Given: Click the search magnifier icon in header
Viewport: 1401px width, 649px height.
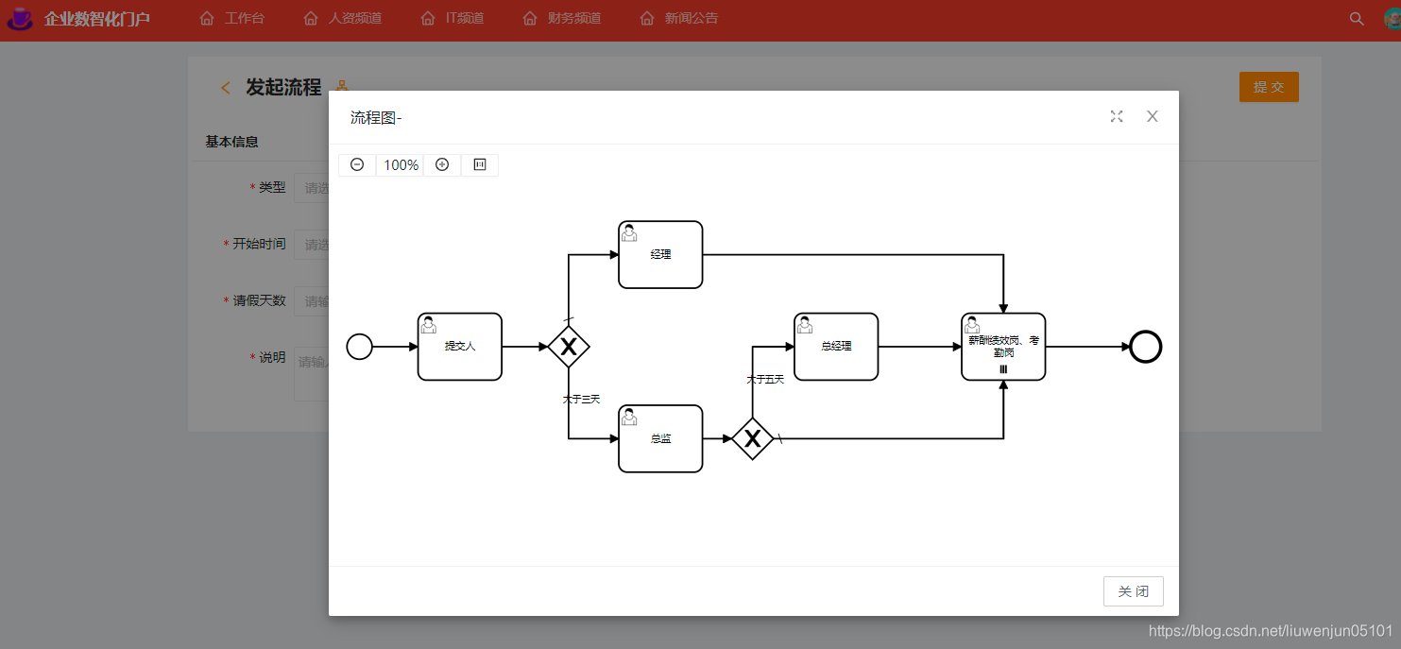Looking at the screenshot, I should 1357,18.
